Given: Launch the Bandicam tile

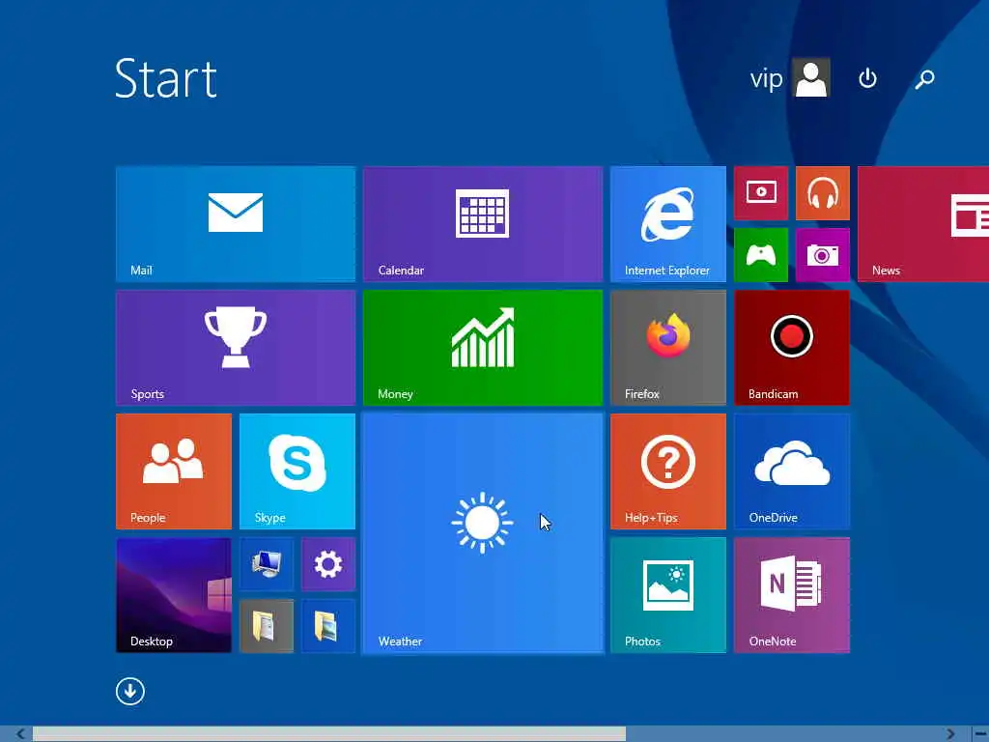Looking at the screenshot, I should tap(792, 348).
